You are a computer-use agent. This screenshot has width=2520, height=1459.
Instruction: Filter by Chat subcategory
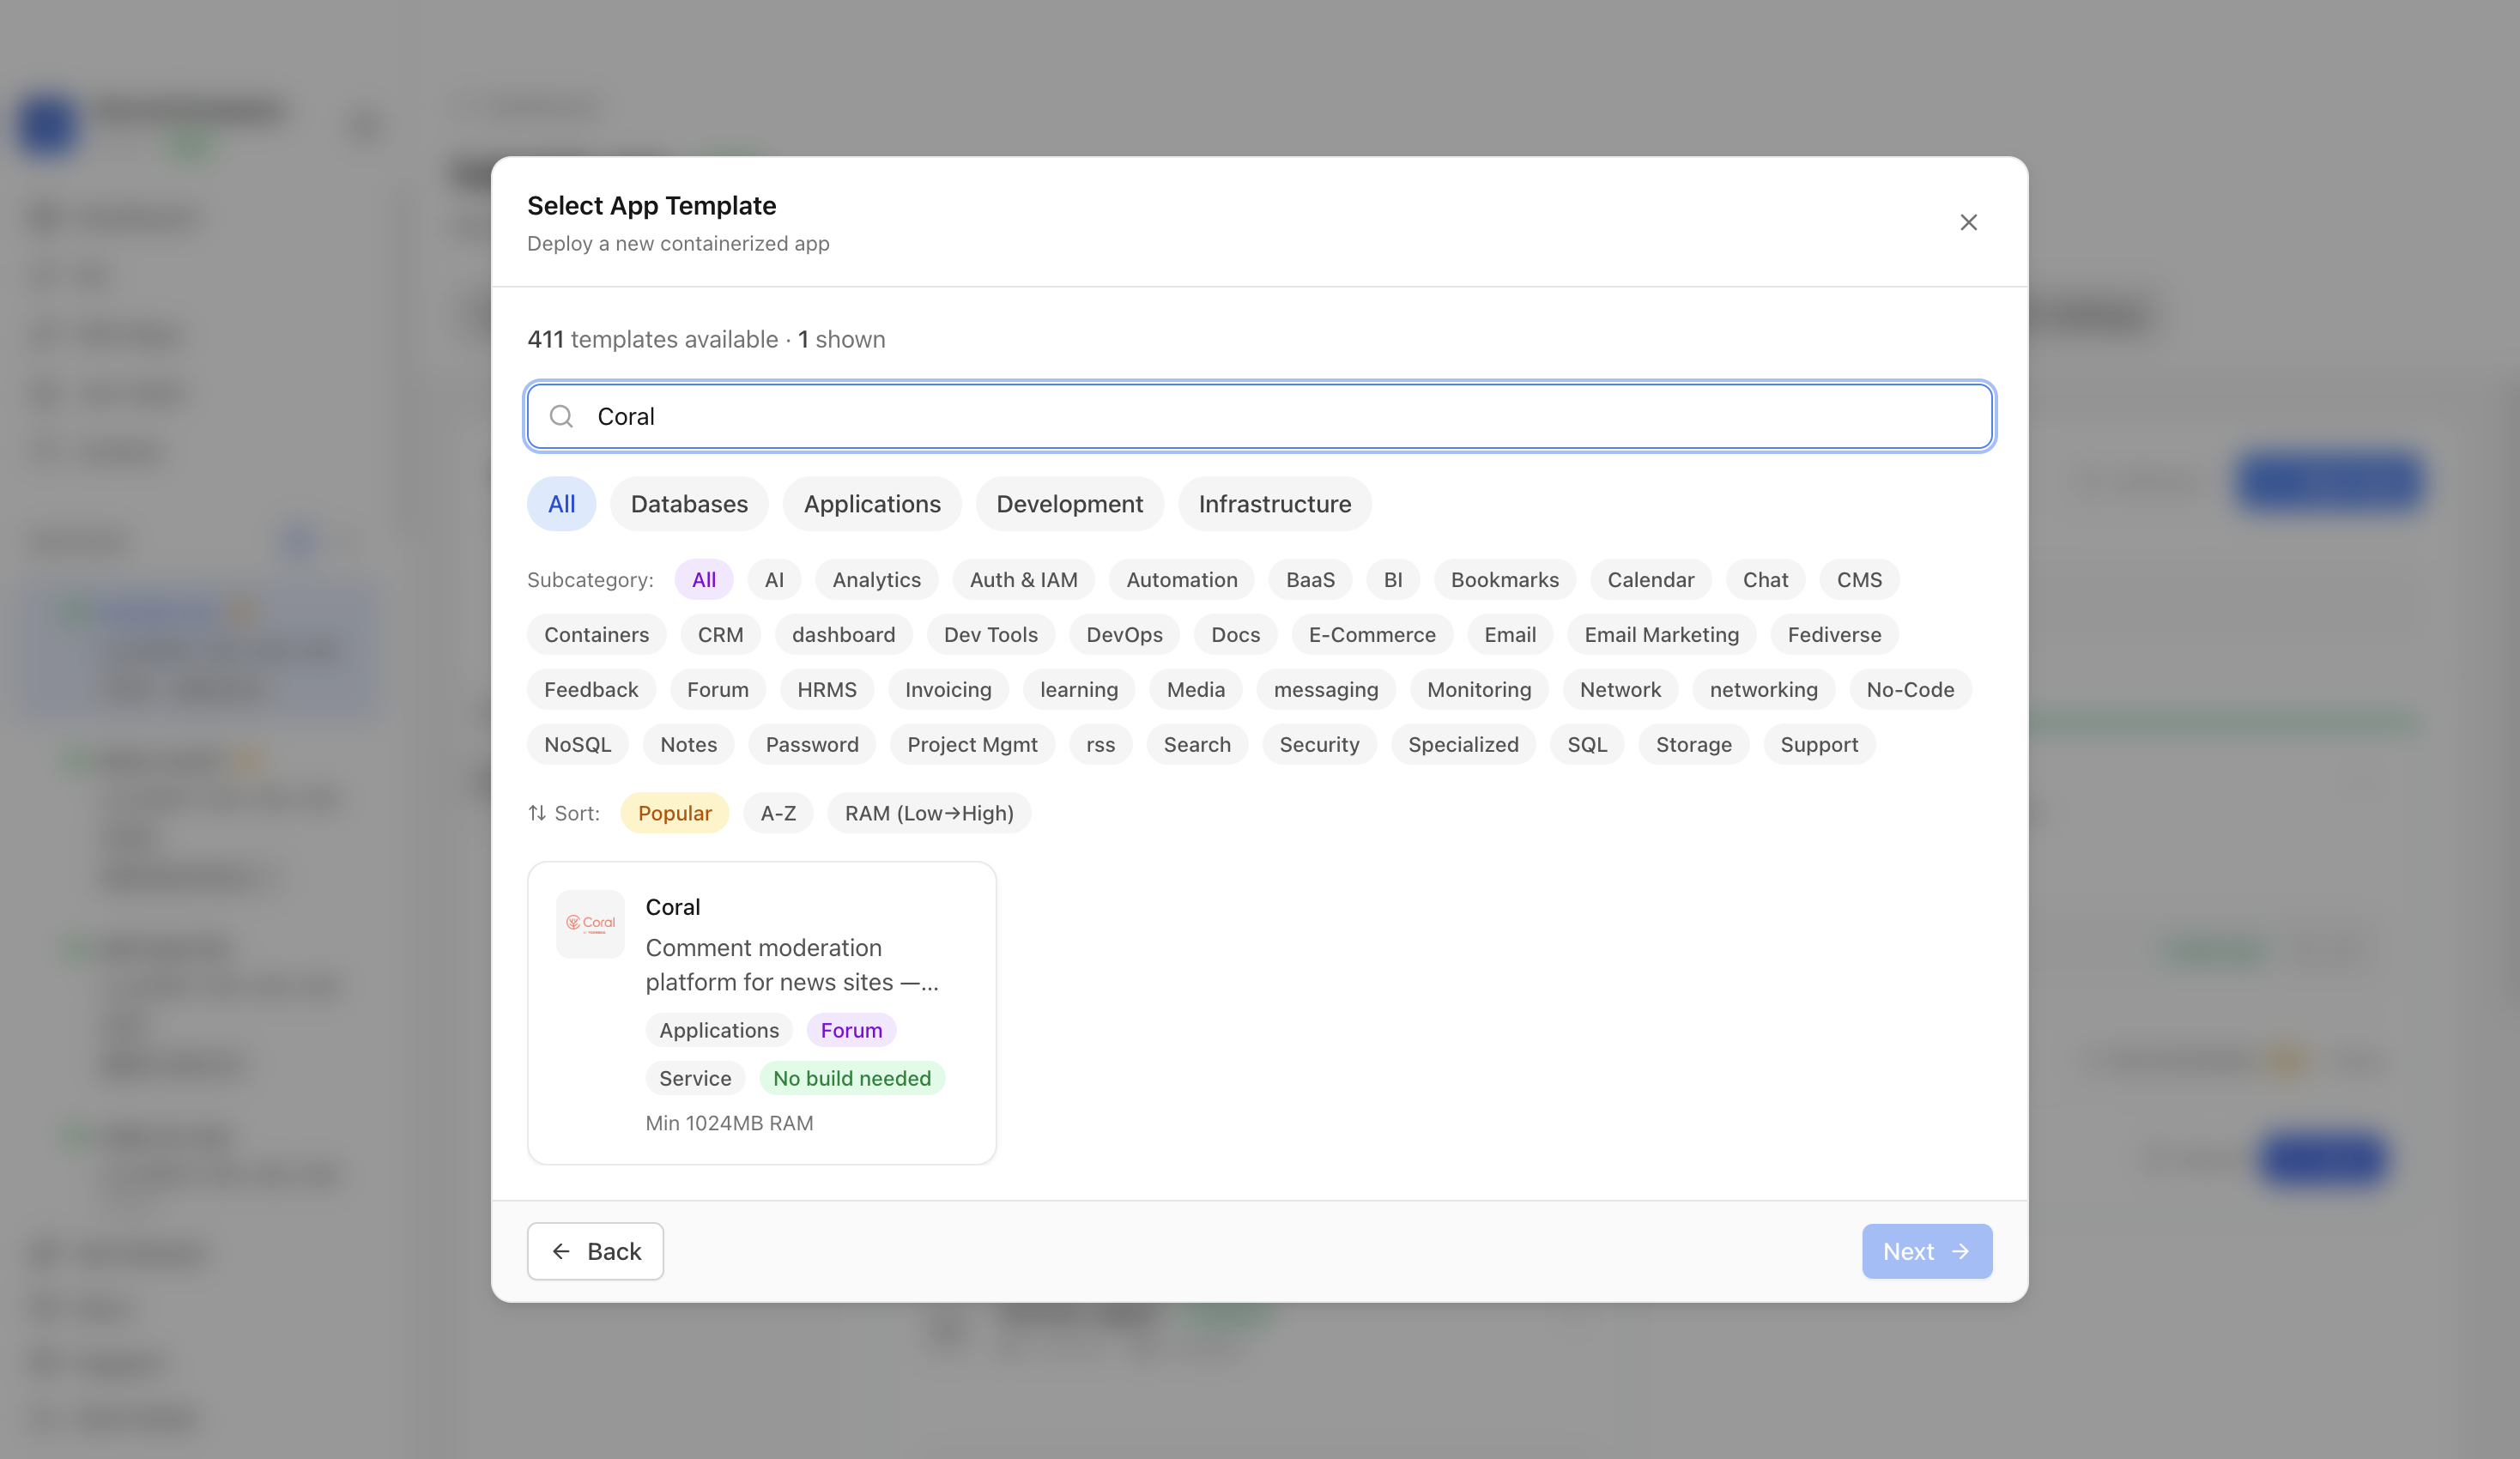1766,580
